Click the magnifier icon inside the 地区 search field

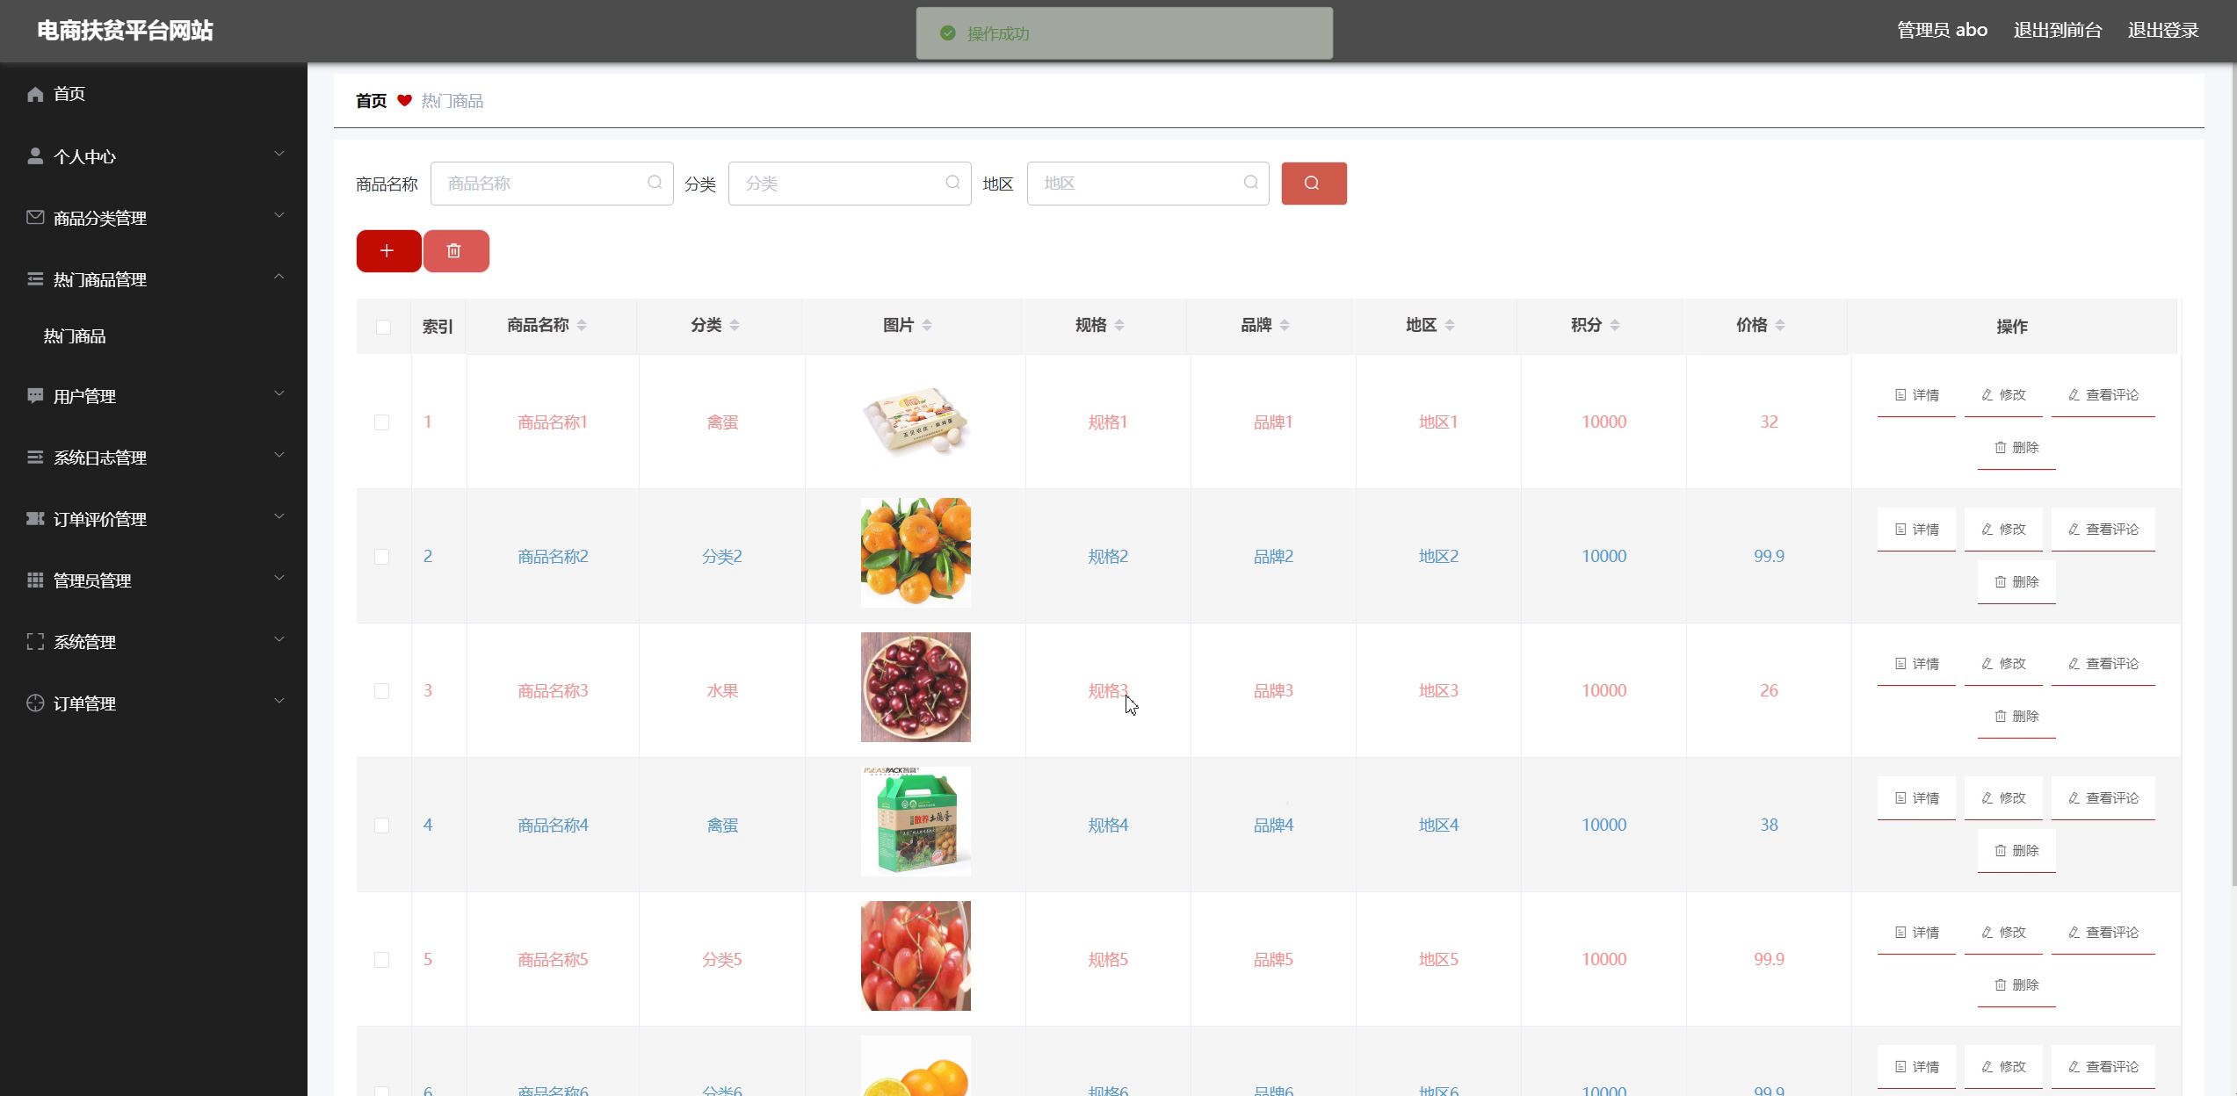pyautogui.click(x=1250, y=183)
